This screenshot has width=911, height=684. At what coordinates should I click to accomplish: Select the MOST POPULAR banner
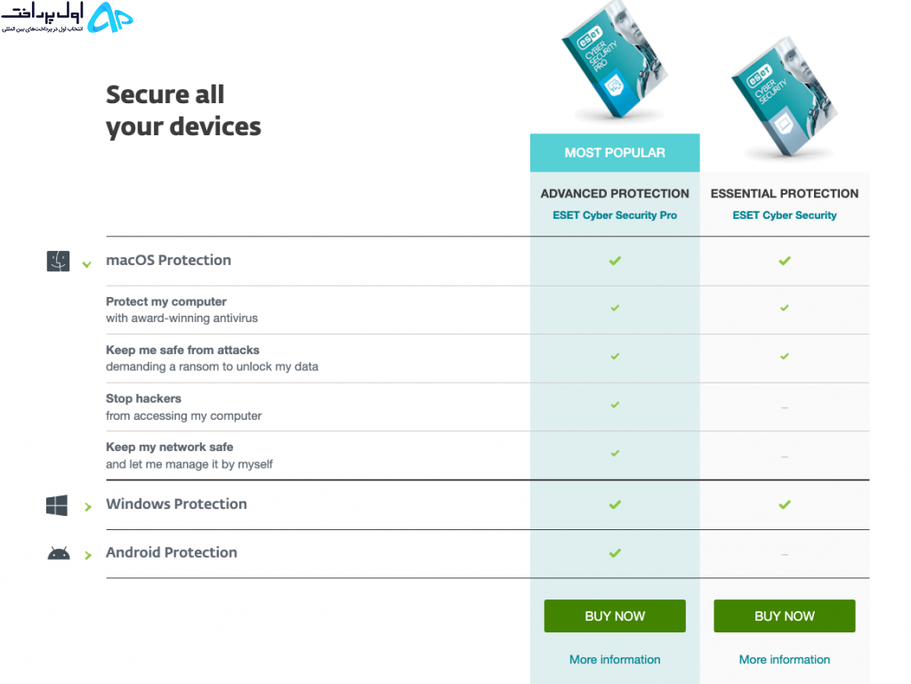(x=615, y=153)
